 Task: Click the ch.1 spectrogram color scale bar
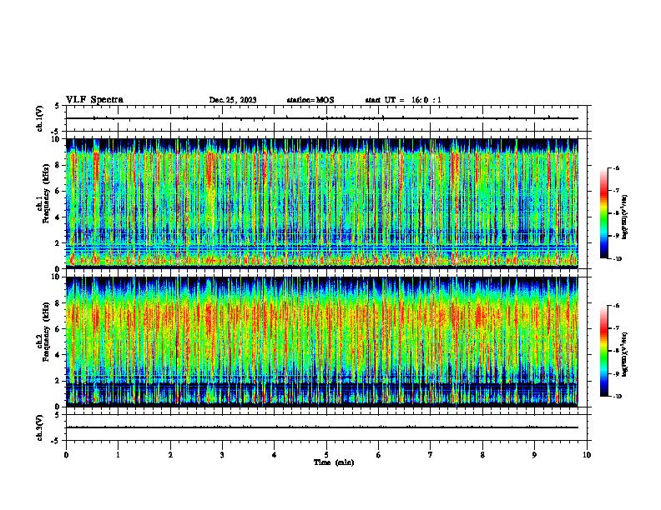(603, 213)
